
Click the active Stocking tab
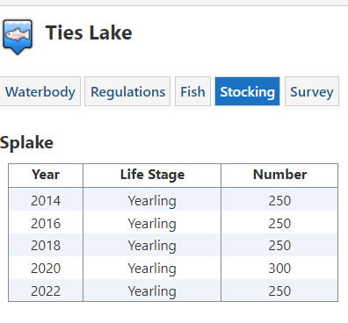pyautogui.click(x=247, y=91)
